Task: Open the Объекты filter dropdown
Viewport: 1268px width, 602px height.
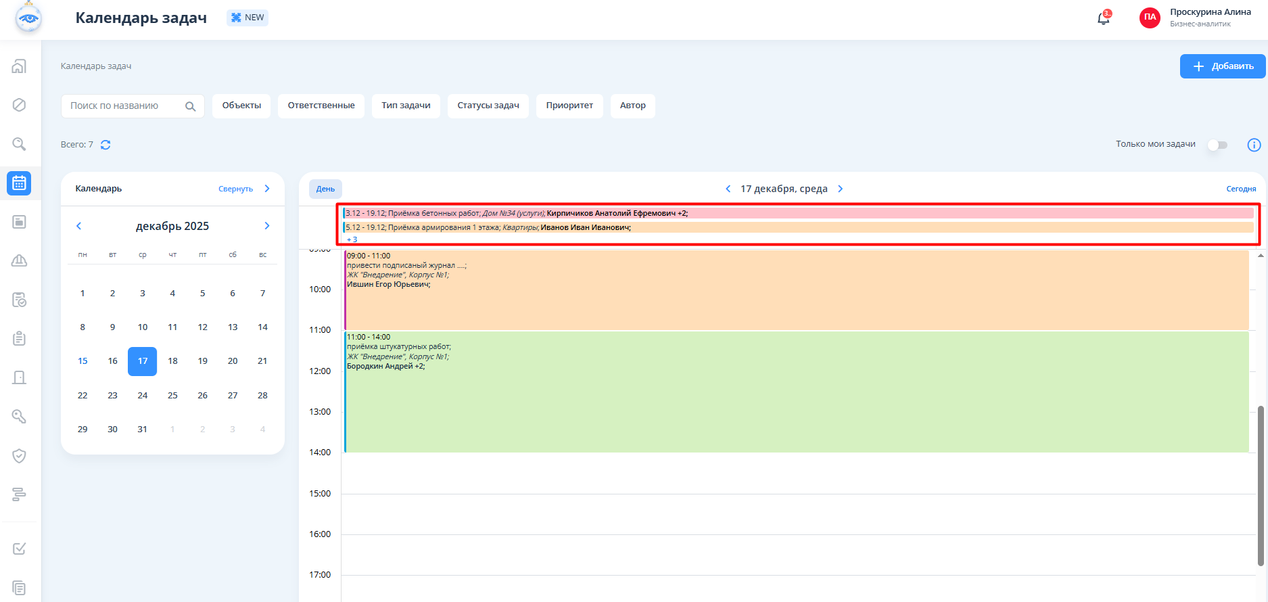Action: tap(241, 106)
